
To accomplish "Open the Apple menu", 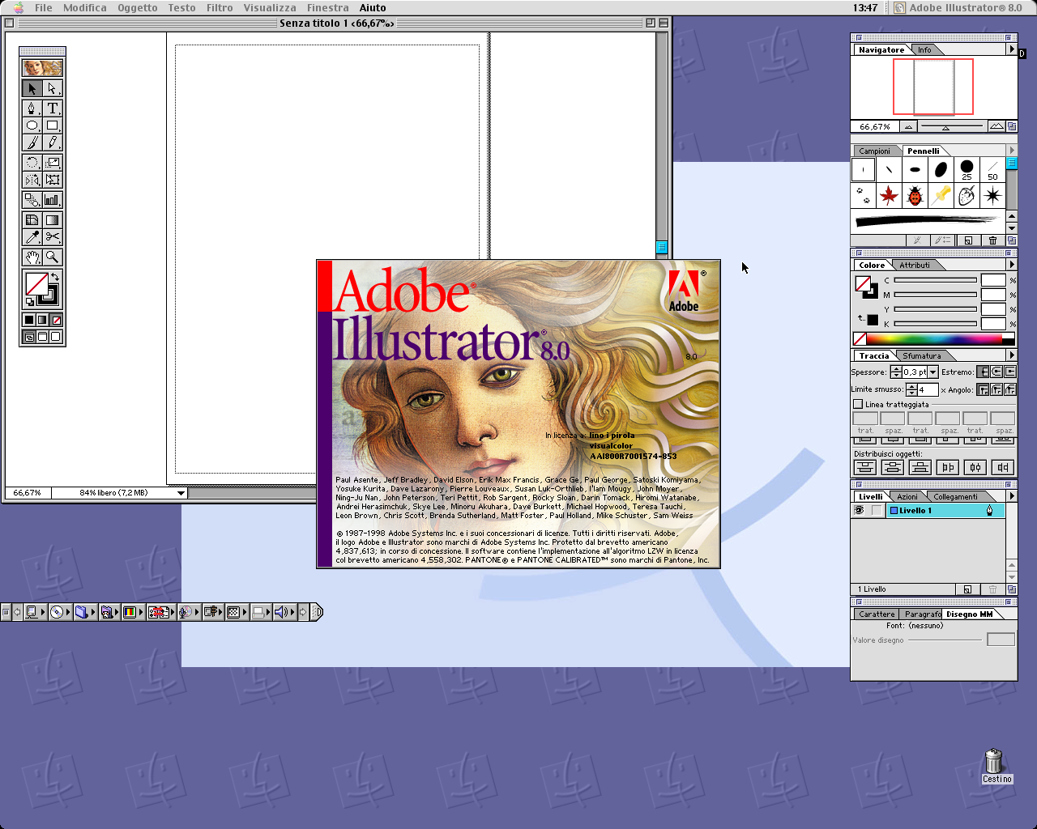I will tap(18, 7).
